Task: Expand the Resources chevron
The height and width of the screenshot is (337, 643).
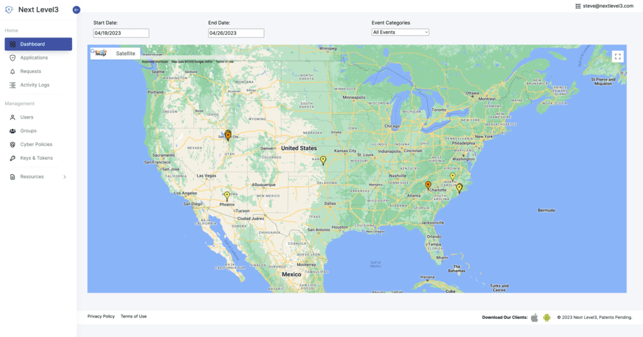Action: point(65,177)
